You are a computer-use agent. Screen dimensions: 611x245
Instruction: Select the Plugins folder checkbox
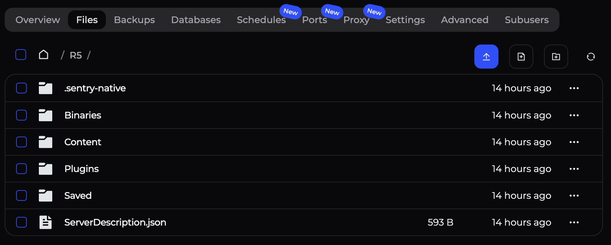point(21,169)
